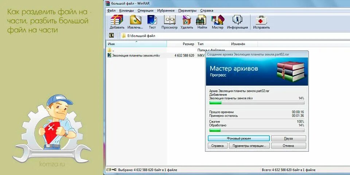Click the Справка button in dialog
The image size is (350, 175).
(x=217, y=146)
